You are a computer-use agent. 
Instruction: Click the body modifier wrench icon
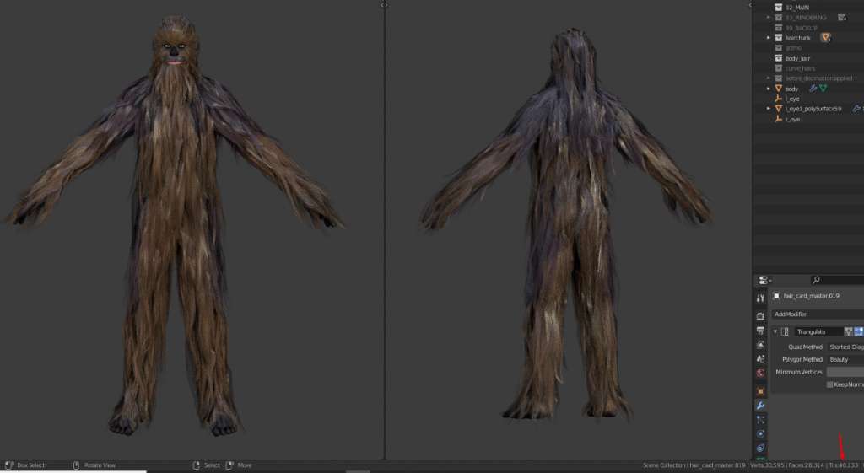[x=813, y=88]
